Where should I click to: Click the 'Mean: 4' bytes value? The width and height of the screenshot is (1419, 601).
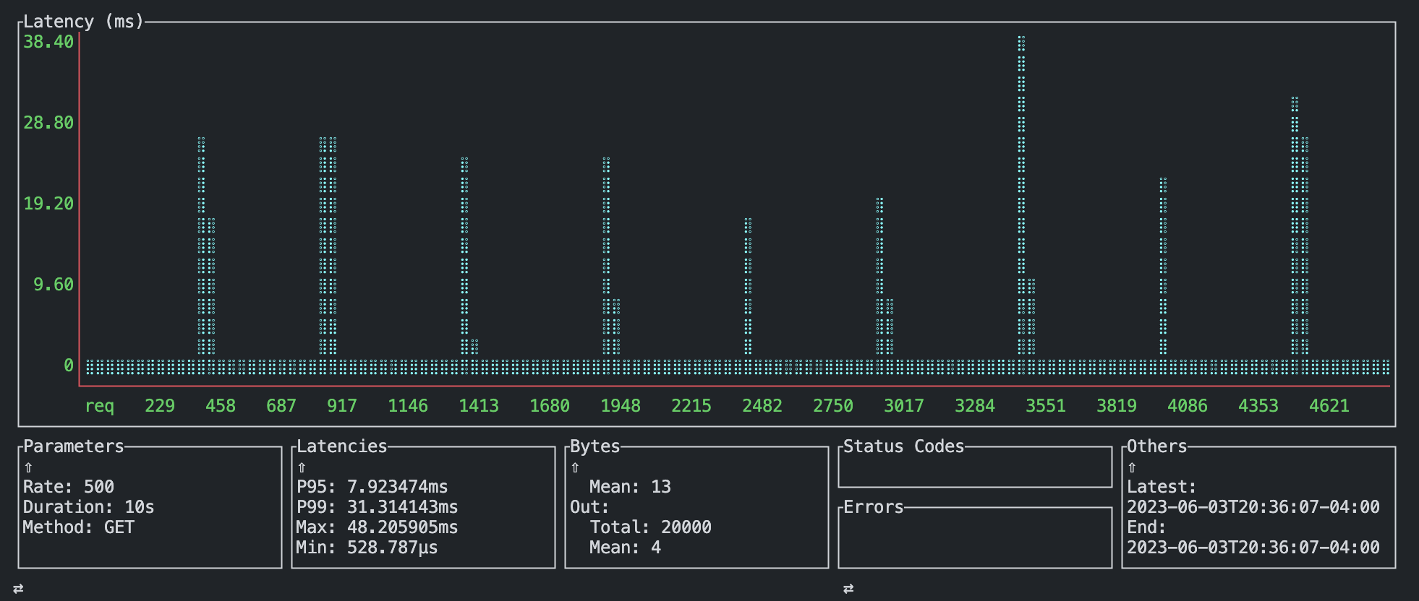626,548
